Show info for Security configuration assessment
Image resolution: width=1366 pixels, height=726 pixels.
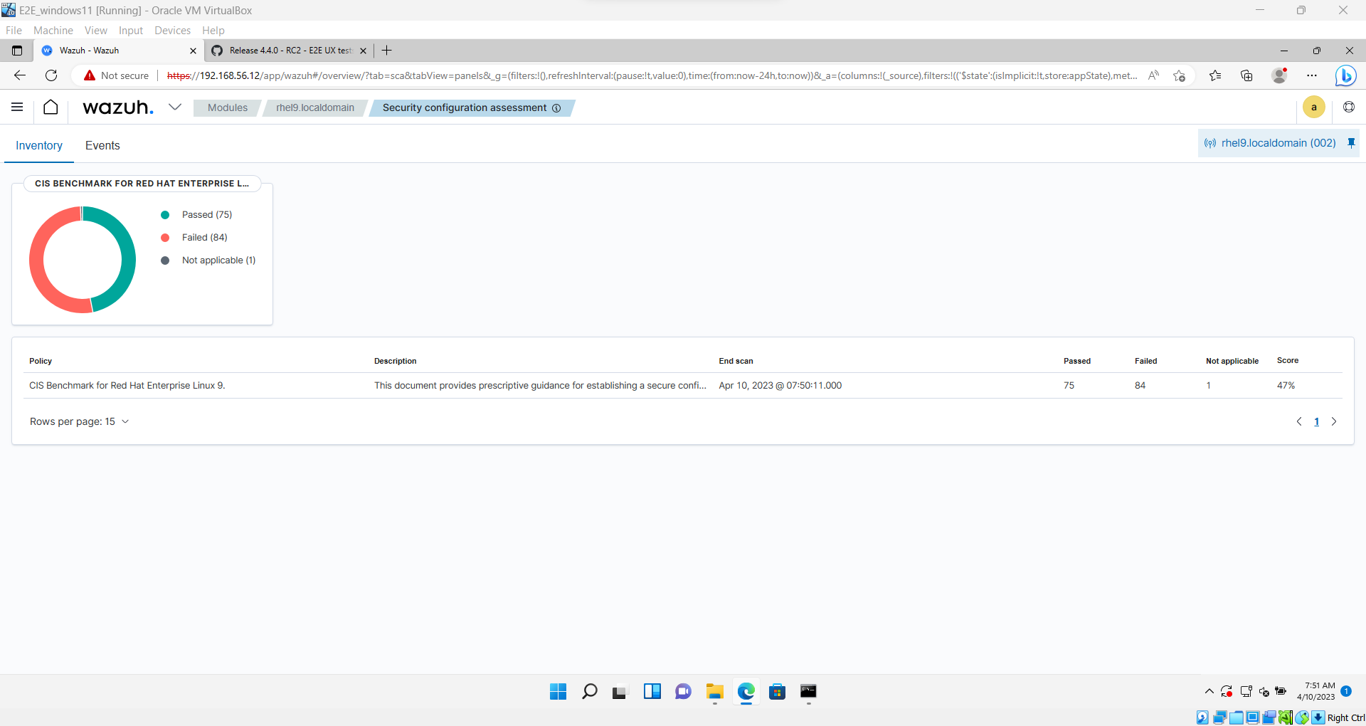(x=556, y=108)
